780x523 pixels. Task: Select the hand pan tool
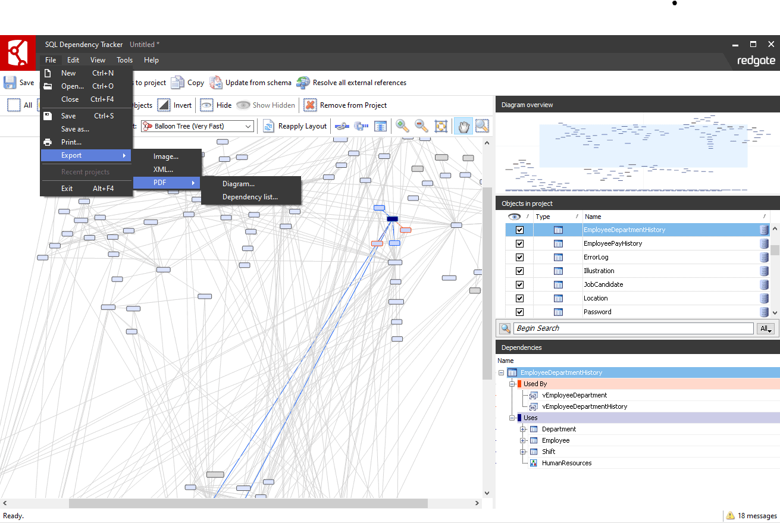pos(463,126)
